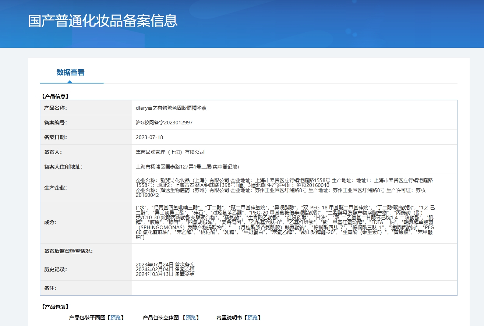Select the address 上海市杨浦区国泰路127弄 text
This screenshot has width=484, height=326.
coord(187,167)
